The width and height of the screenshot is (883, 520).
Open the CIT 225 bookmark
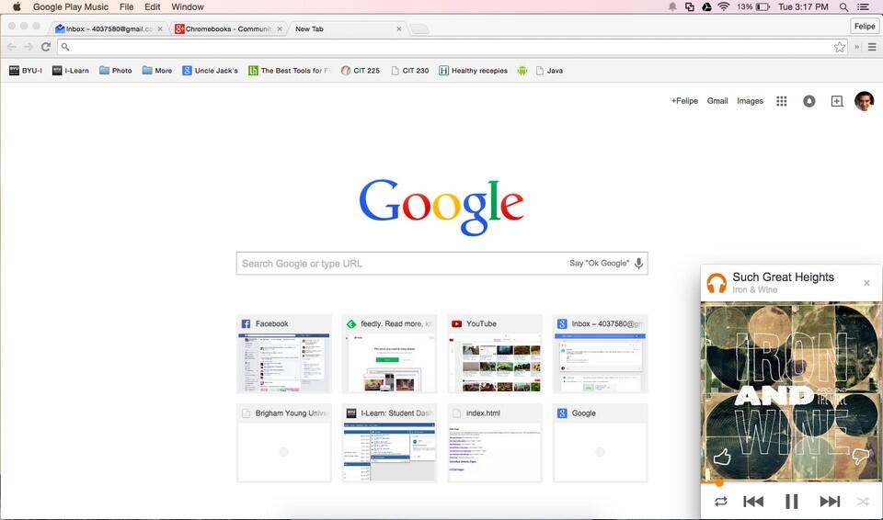(361, 71)
